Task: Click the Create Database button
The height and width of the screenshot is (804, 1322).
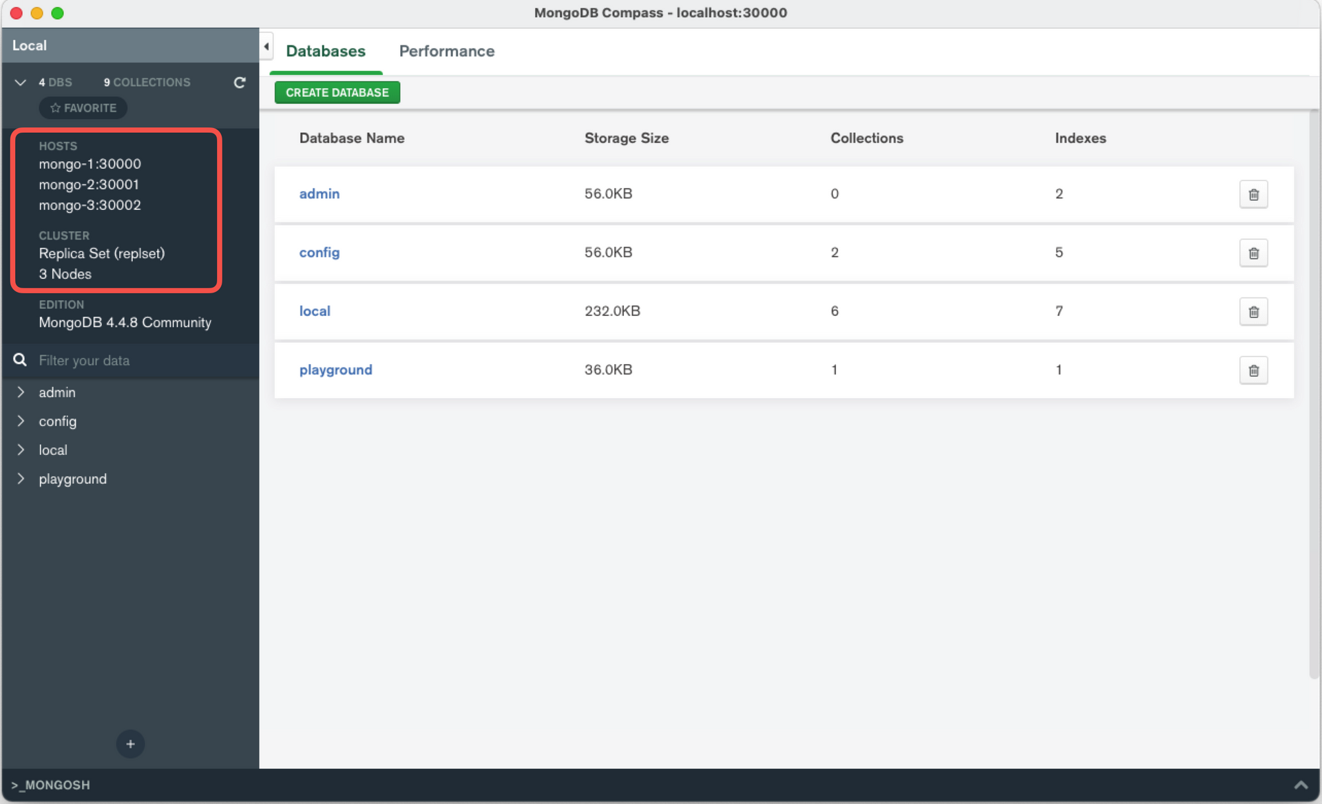Action: point(337,92)
